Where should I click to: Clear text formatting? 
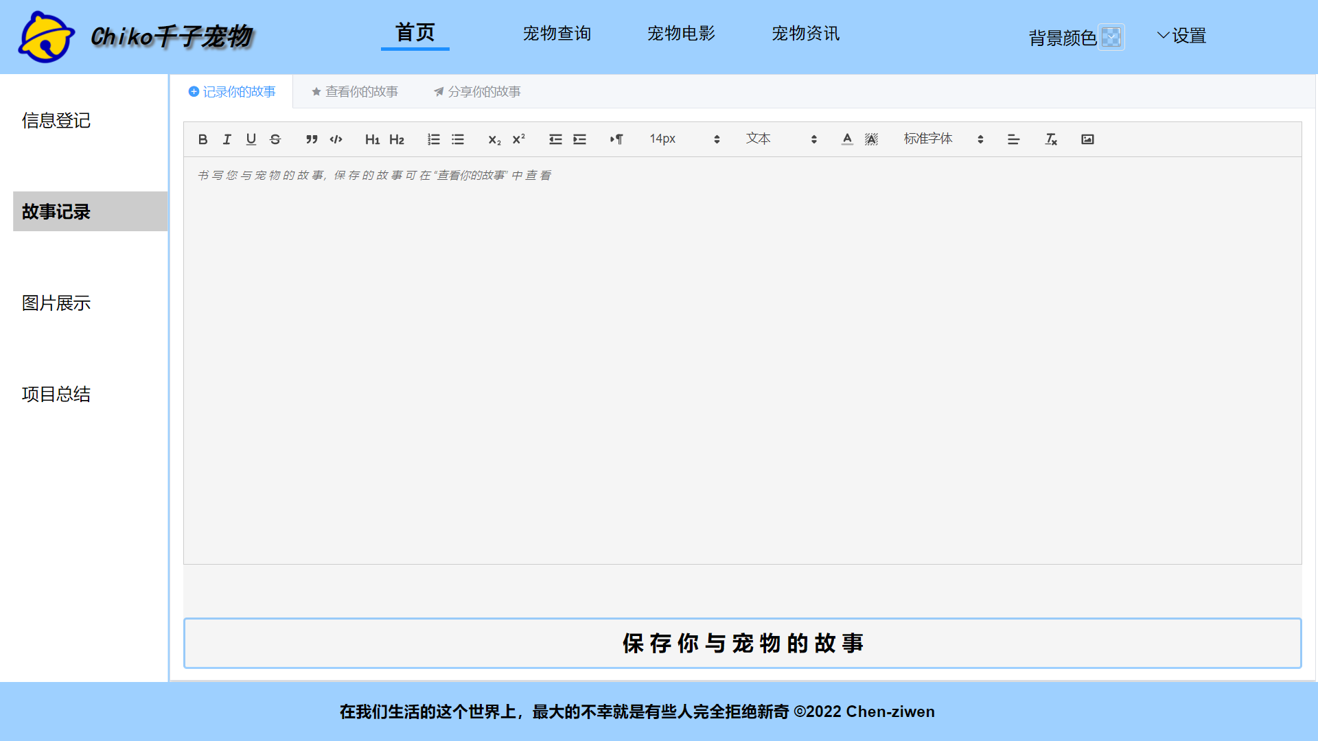pos(1050,139)
